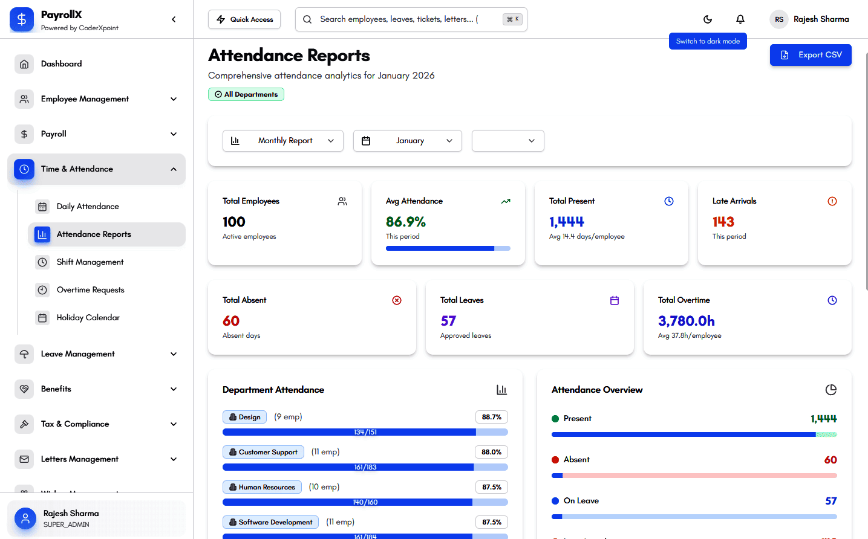Open the January month dropdown

click(x=408, y=141)
